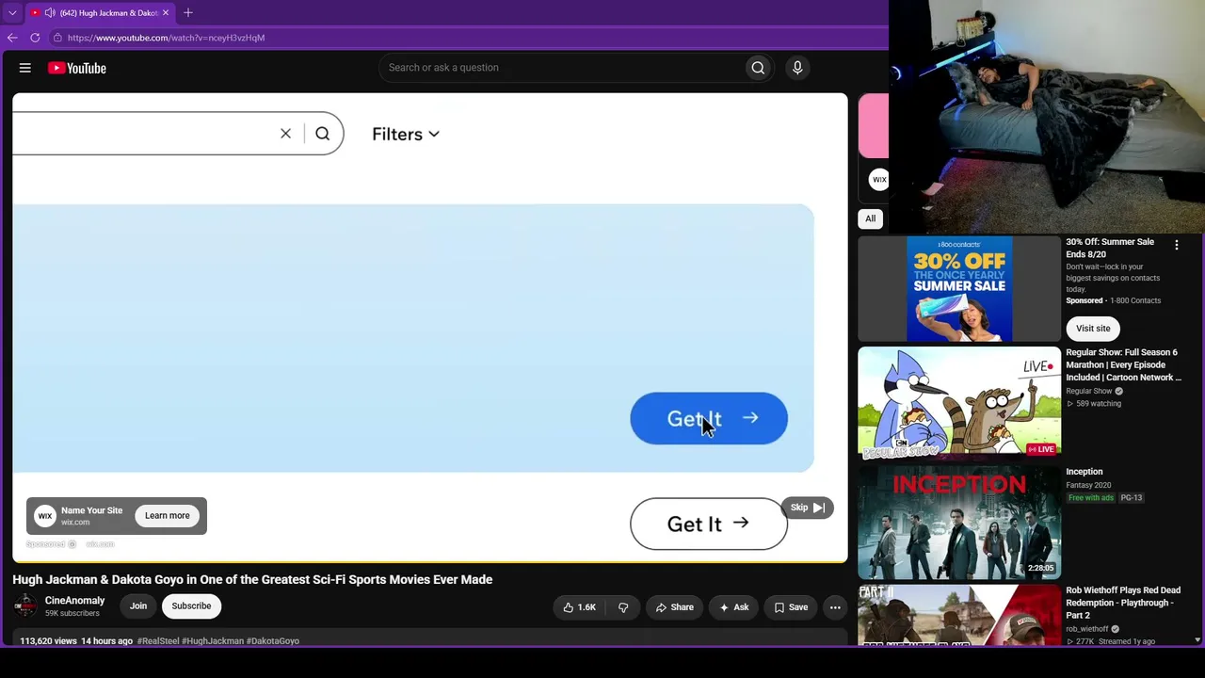Screen dimensions: 1205x678
Task: Skip the Wix video ad
Action: click(x=807, y=508)
